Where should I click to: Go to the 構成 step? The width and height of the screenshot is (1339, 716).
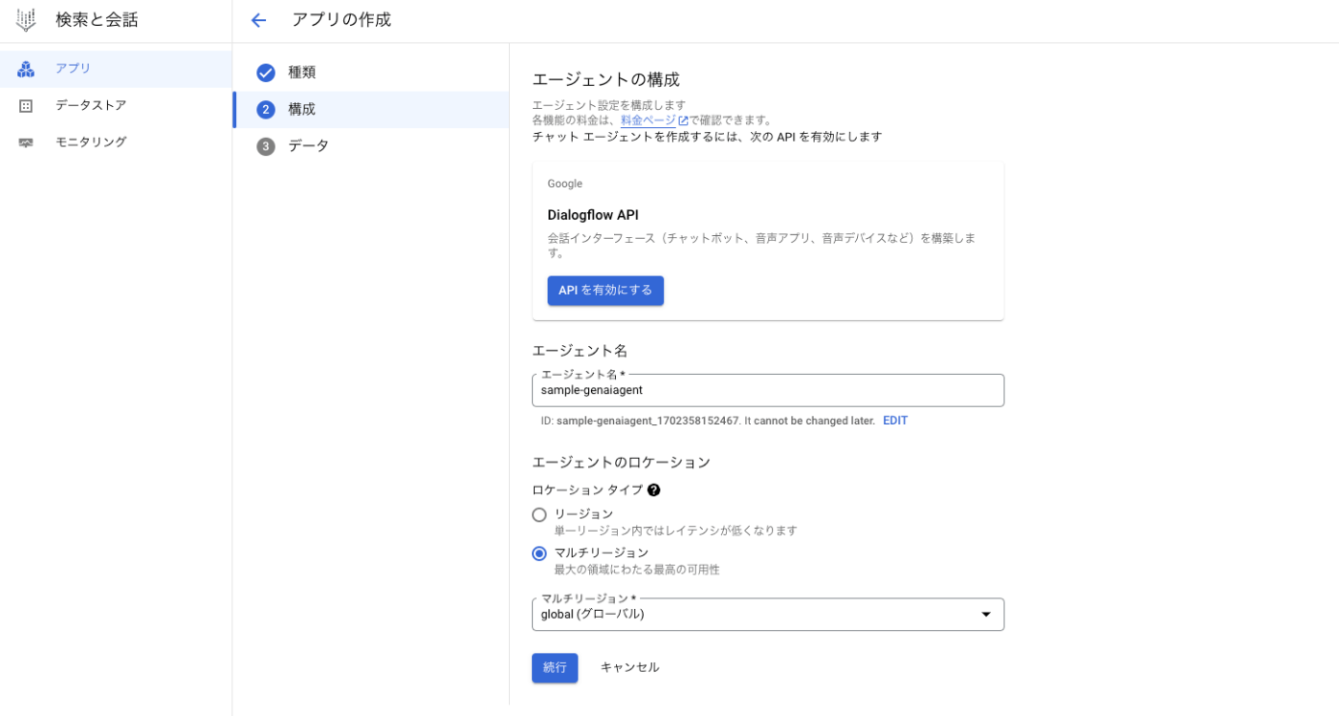coord(371,110)
